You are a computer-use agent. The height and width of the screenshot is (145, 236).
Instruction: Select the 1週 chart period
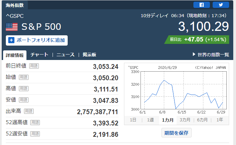150,120
